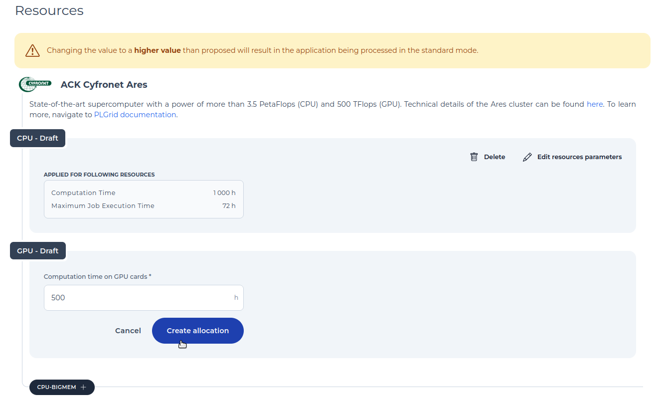Open the 'here' Ares technical details link
This screenshot has width=660, height=411.
595,104
